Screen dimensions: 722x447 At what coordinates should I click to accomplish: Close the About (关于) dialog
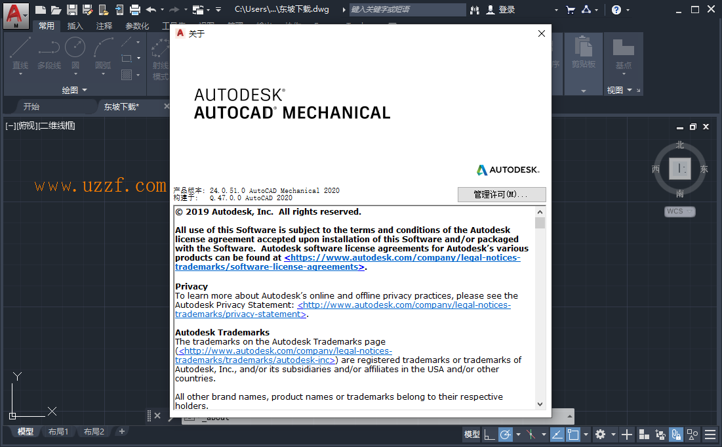coord(542,33)
